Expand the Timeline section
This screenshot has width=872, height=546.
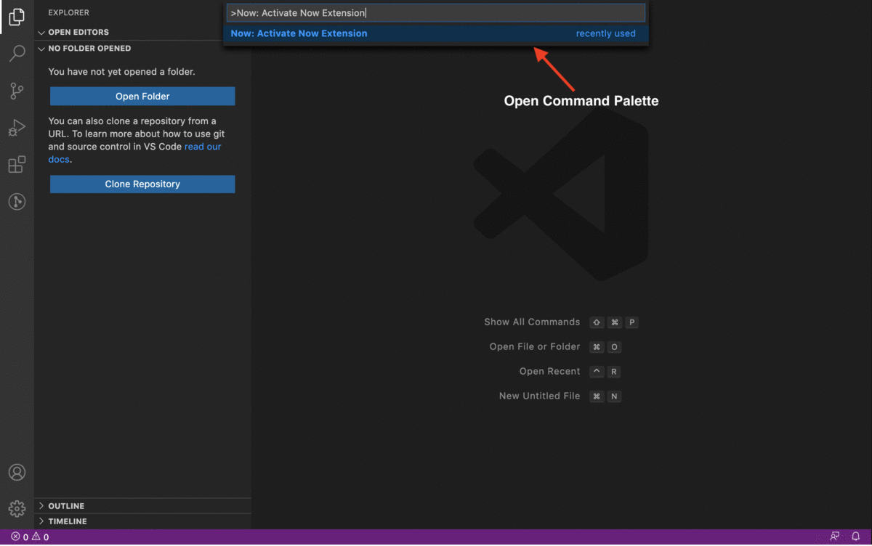[142, 521]
